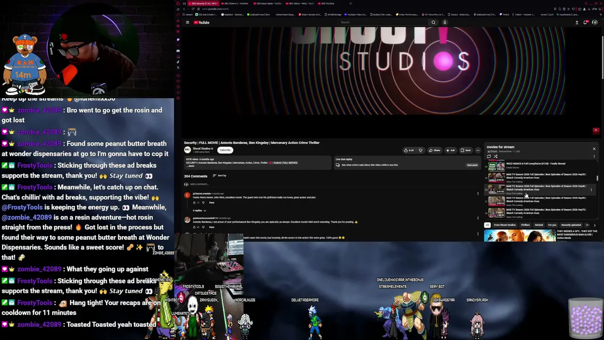Toggle playlist loop

(x=489, y=156)
